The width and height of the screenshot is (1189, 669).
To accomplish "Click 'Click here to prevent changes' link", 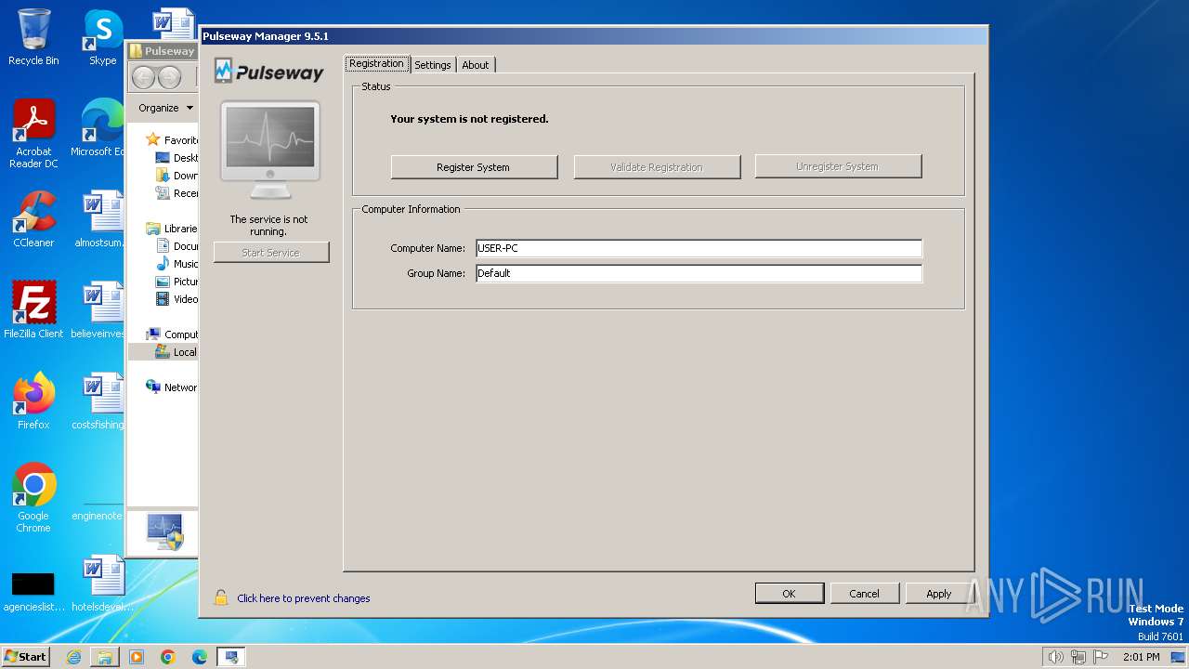I will point(304,598).
